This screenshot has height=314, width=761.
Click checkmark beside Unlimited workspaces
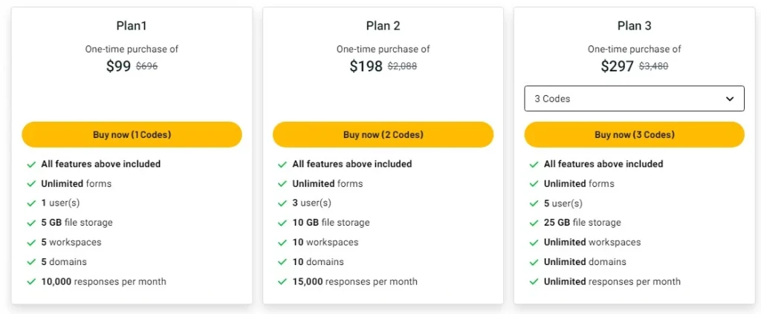coord(534,243)
